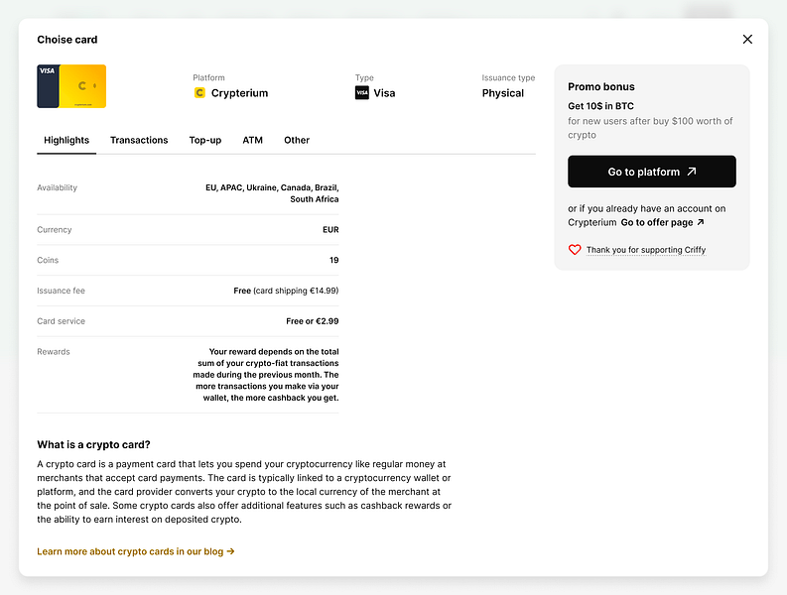Click the What is a crypto card? heading
This screenshot has height=595, width=787.
[94, 444]
